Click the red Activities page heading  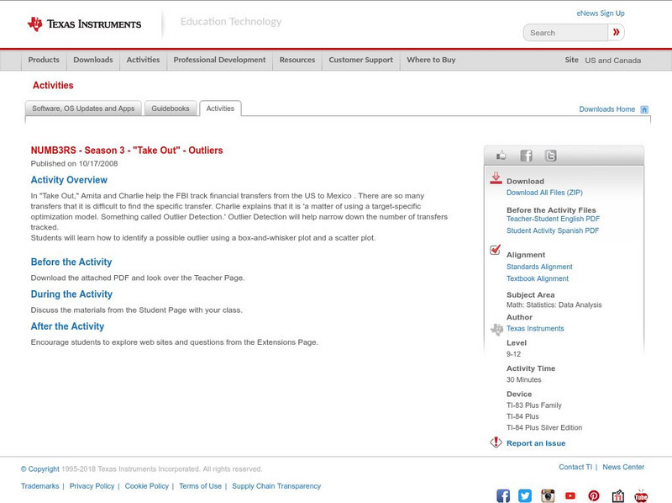tap(53, 86)
